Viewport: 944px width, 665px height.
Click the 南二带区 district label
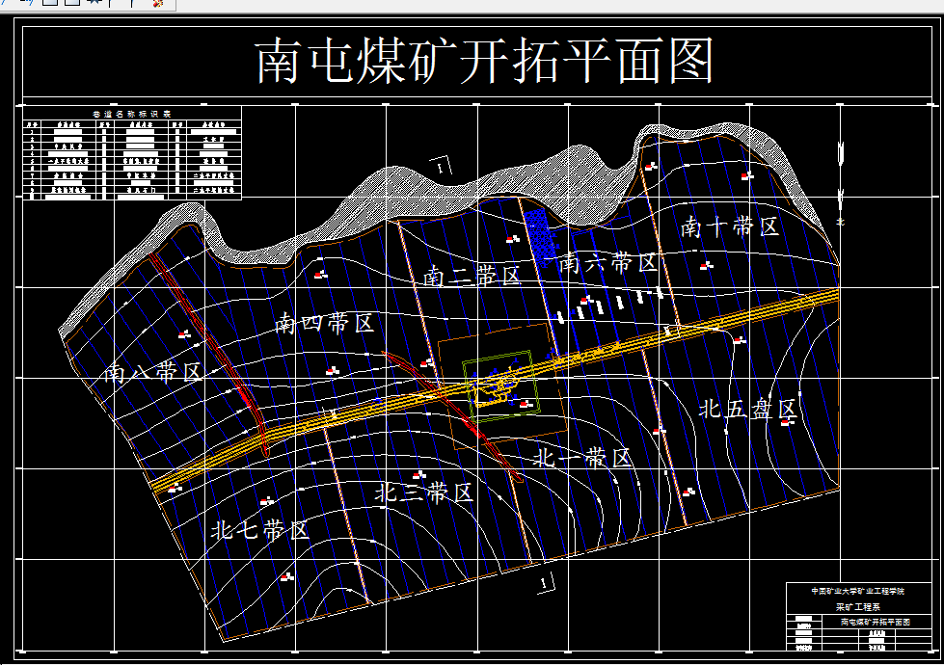coord(472,273)
